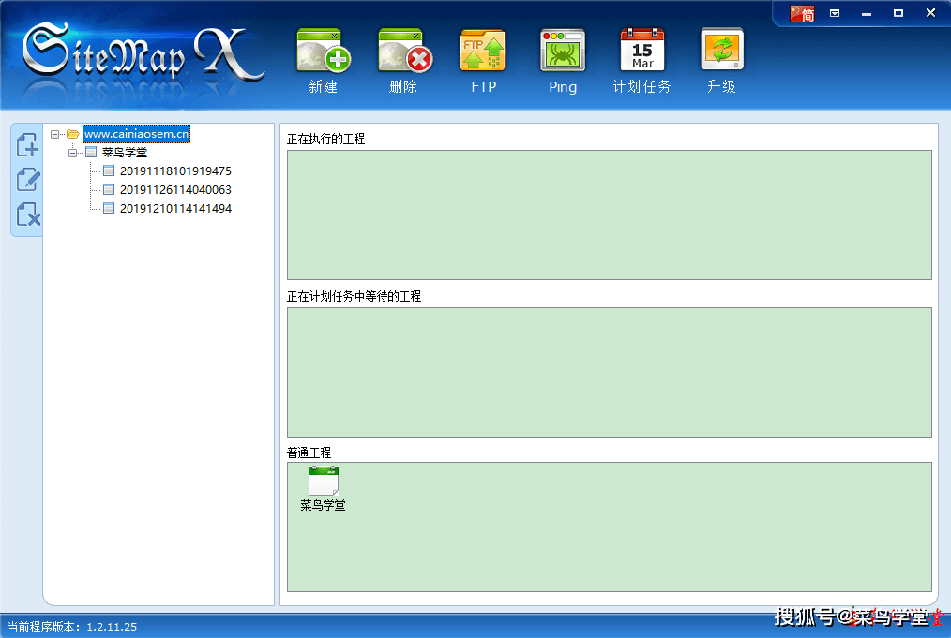Click the 删除 delete project icon
The width and height of the screenshot is (951, 638).
(404, 51)
